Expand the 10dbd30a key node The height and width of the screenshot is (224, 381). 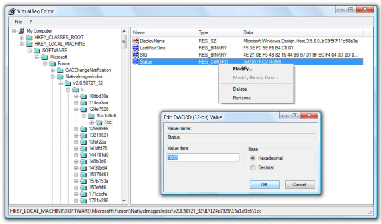pyautogui.click(x=76, y=96)
